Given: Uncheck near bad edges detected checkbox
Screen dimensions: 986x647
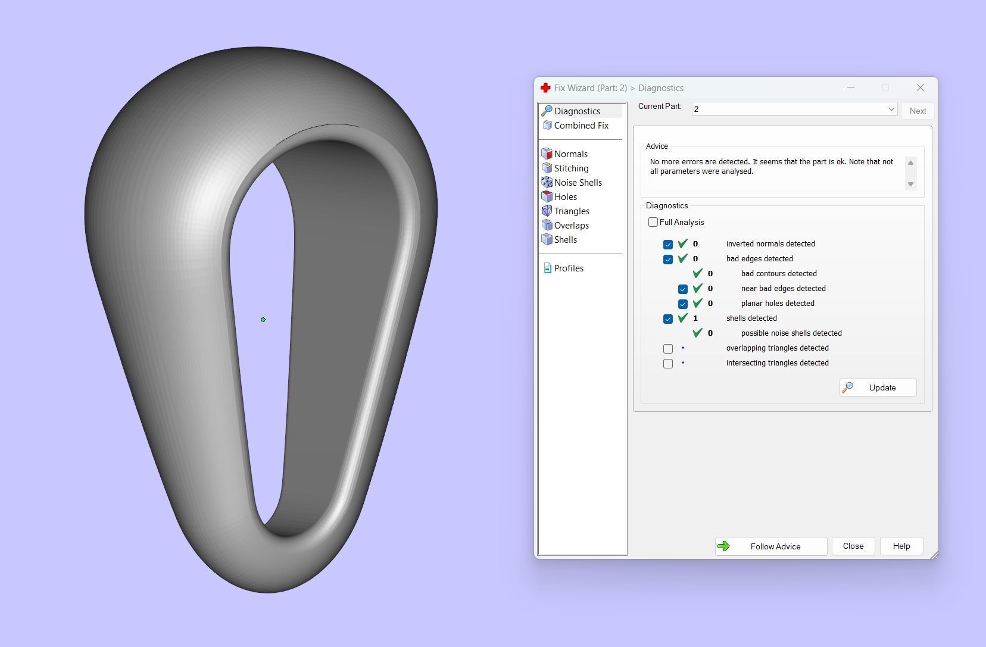Looking at the screenshot, I should pos(683,289).
